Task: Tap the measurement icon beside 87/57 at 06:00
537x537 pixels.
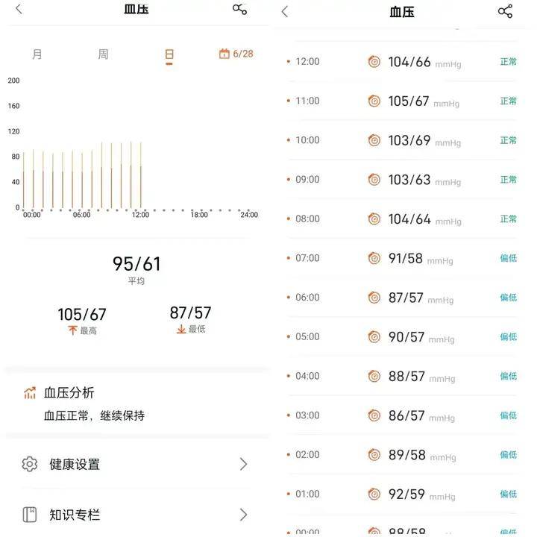Action: (x=374, y=298)
